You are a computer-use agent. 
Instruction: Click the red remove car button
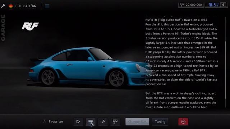[x=183, y=121]
